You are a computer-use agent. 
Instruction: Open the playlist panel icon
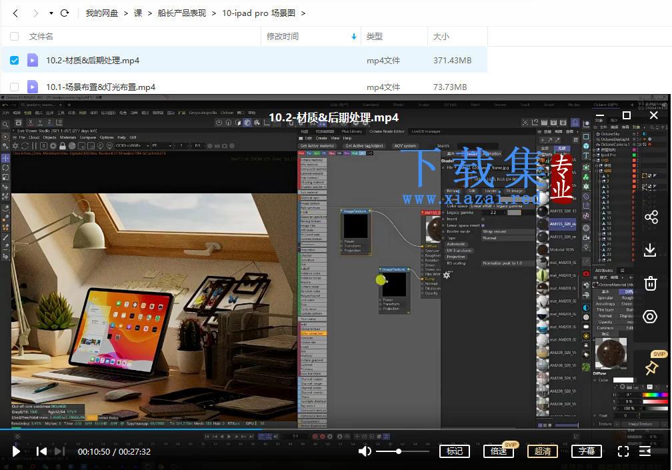[x=645, y=451]
